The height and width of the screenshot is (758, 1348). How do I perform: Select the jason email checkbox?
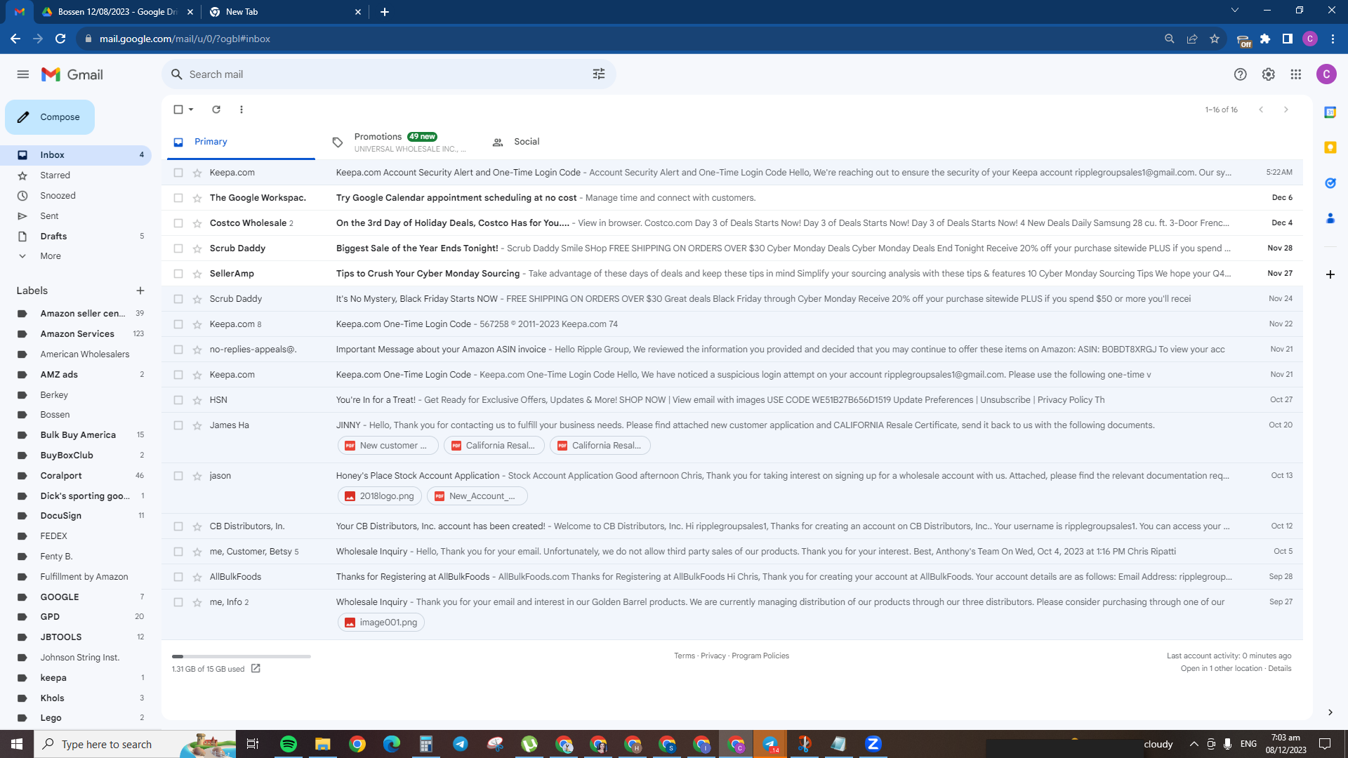click(178, 476)
